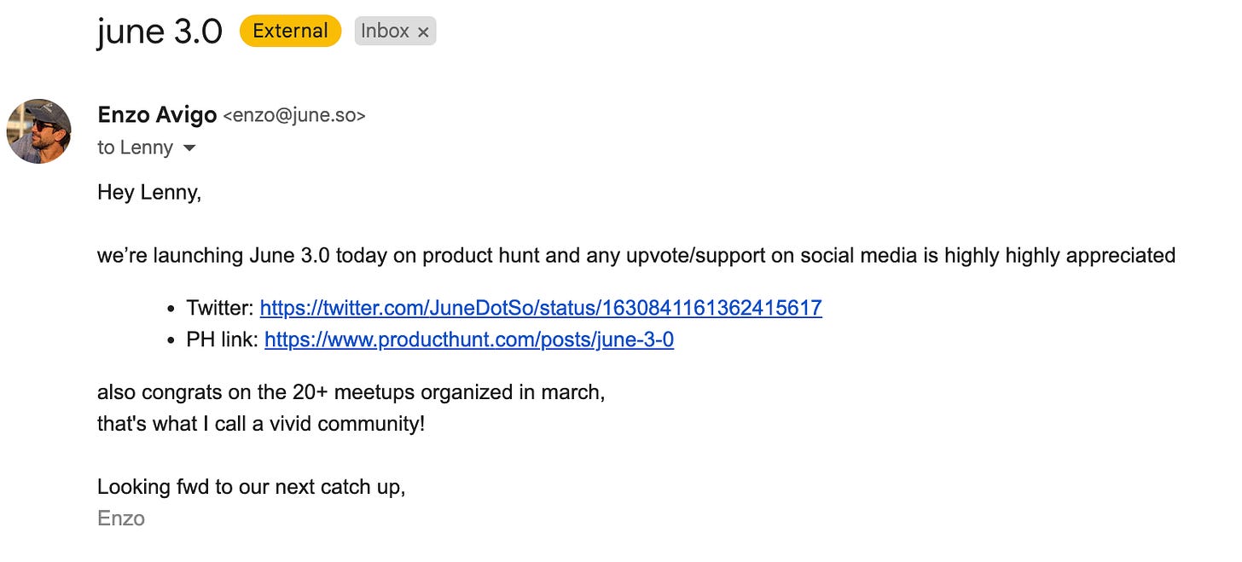Click the enzo@june.so email address
The image size is (1242, 562).
(x=294, y=116)
